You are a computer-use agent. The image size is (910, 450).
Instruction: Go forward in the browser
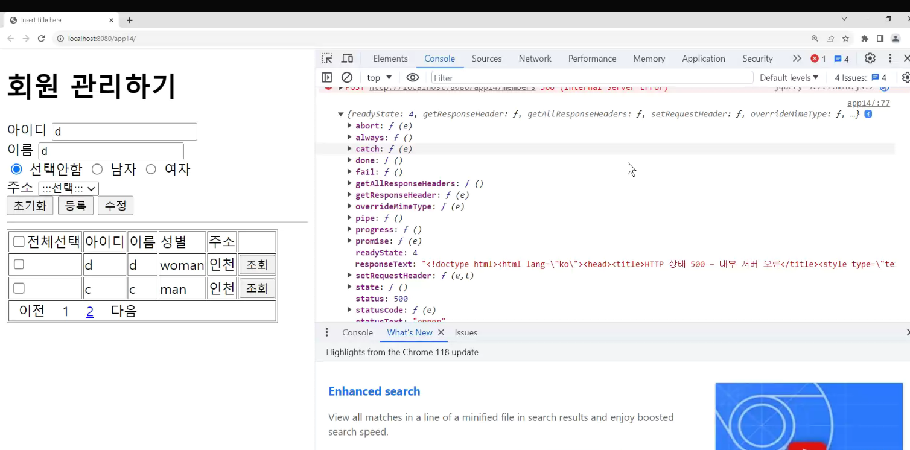pos(26,39)
